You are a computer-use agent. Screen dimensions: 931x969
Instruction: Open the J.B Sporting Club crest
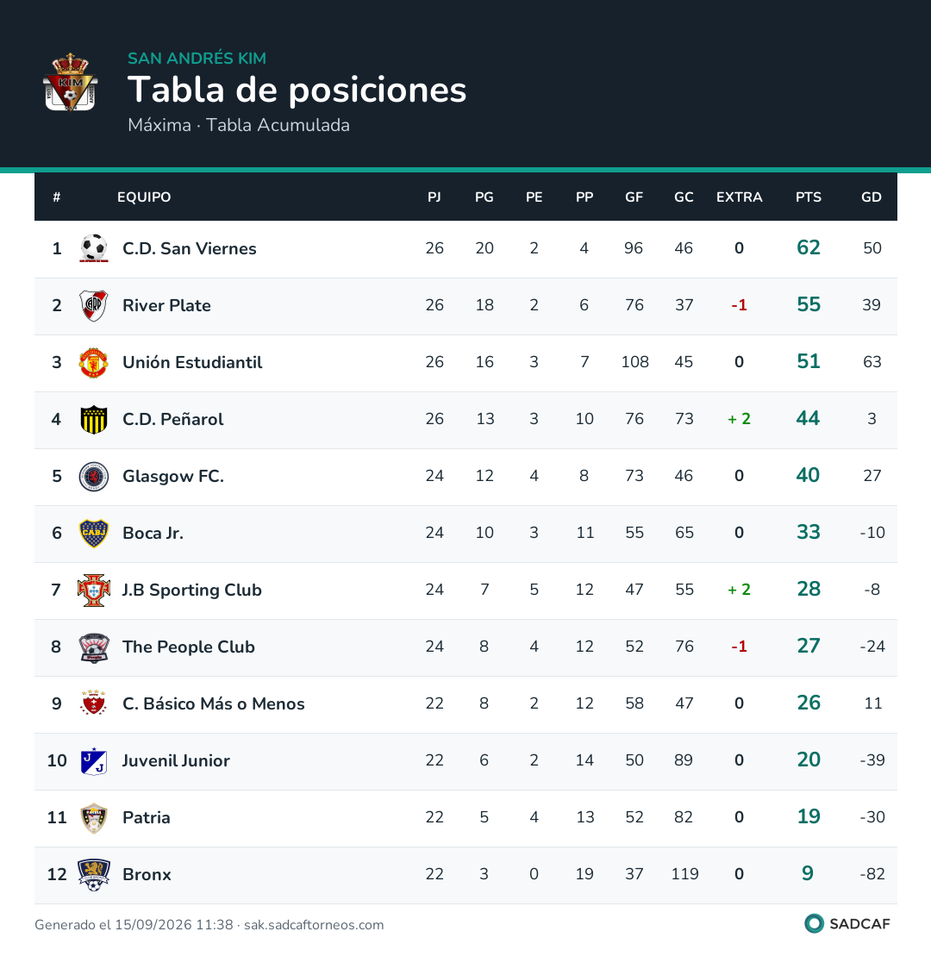click(94, 591)
